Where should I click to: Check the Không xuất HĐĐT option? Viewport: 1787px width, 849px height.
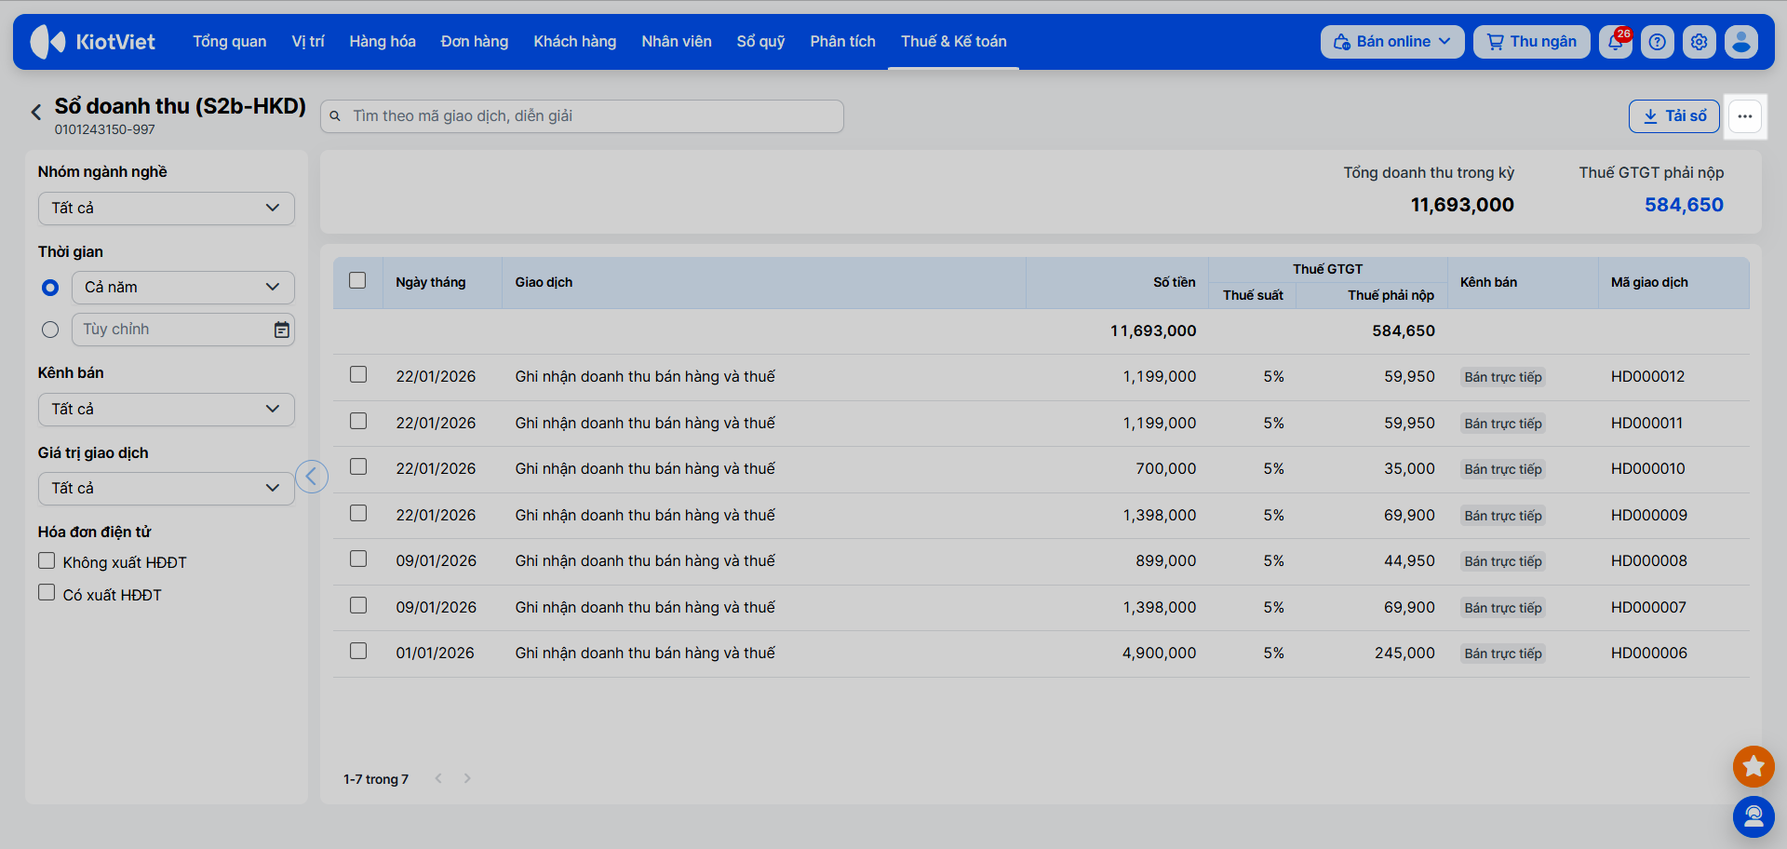[47, 560]
